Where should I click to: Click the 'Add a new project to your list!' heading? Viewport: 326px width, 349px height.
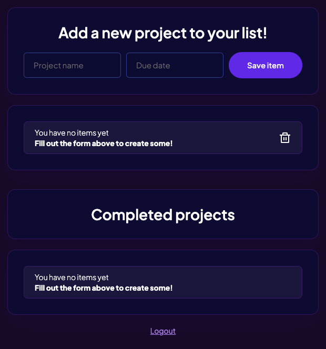(163, 34)
